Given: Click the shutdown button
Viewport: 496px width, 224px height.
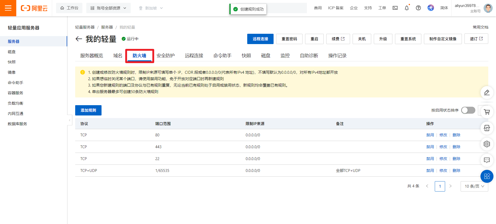Looking at the screenshot, I should 362,39.
